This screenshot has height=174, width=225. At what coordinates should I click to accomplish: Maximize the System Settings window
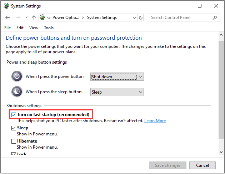click(200, 6)
